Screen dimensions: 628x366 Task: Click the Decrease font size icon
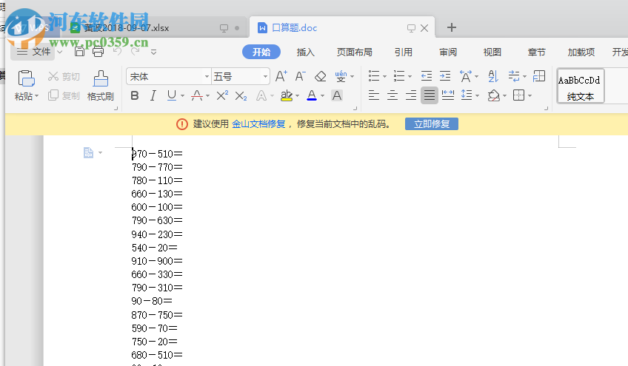[x=301, y=76]
